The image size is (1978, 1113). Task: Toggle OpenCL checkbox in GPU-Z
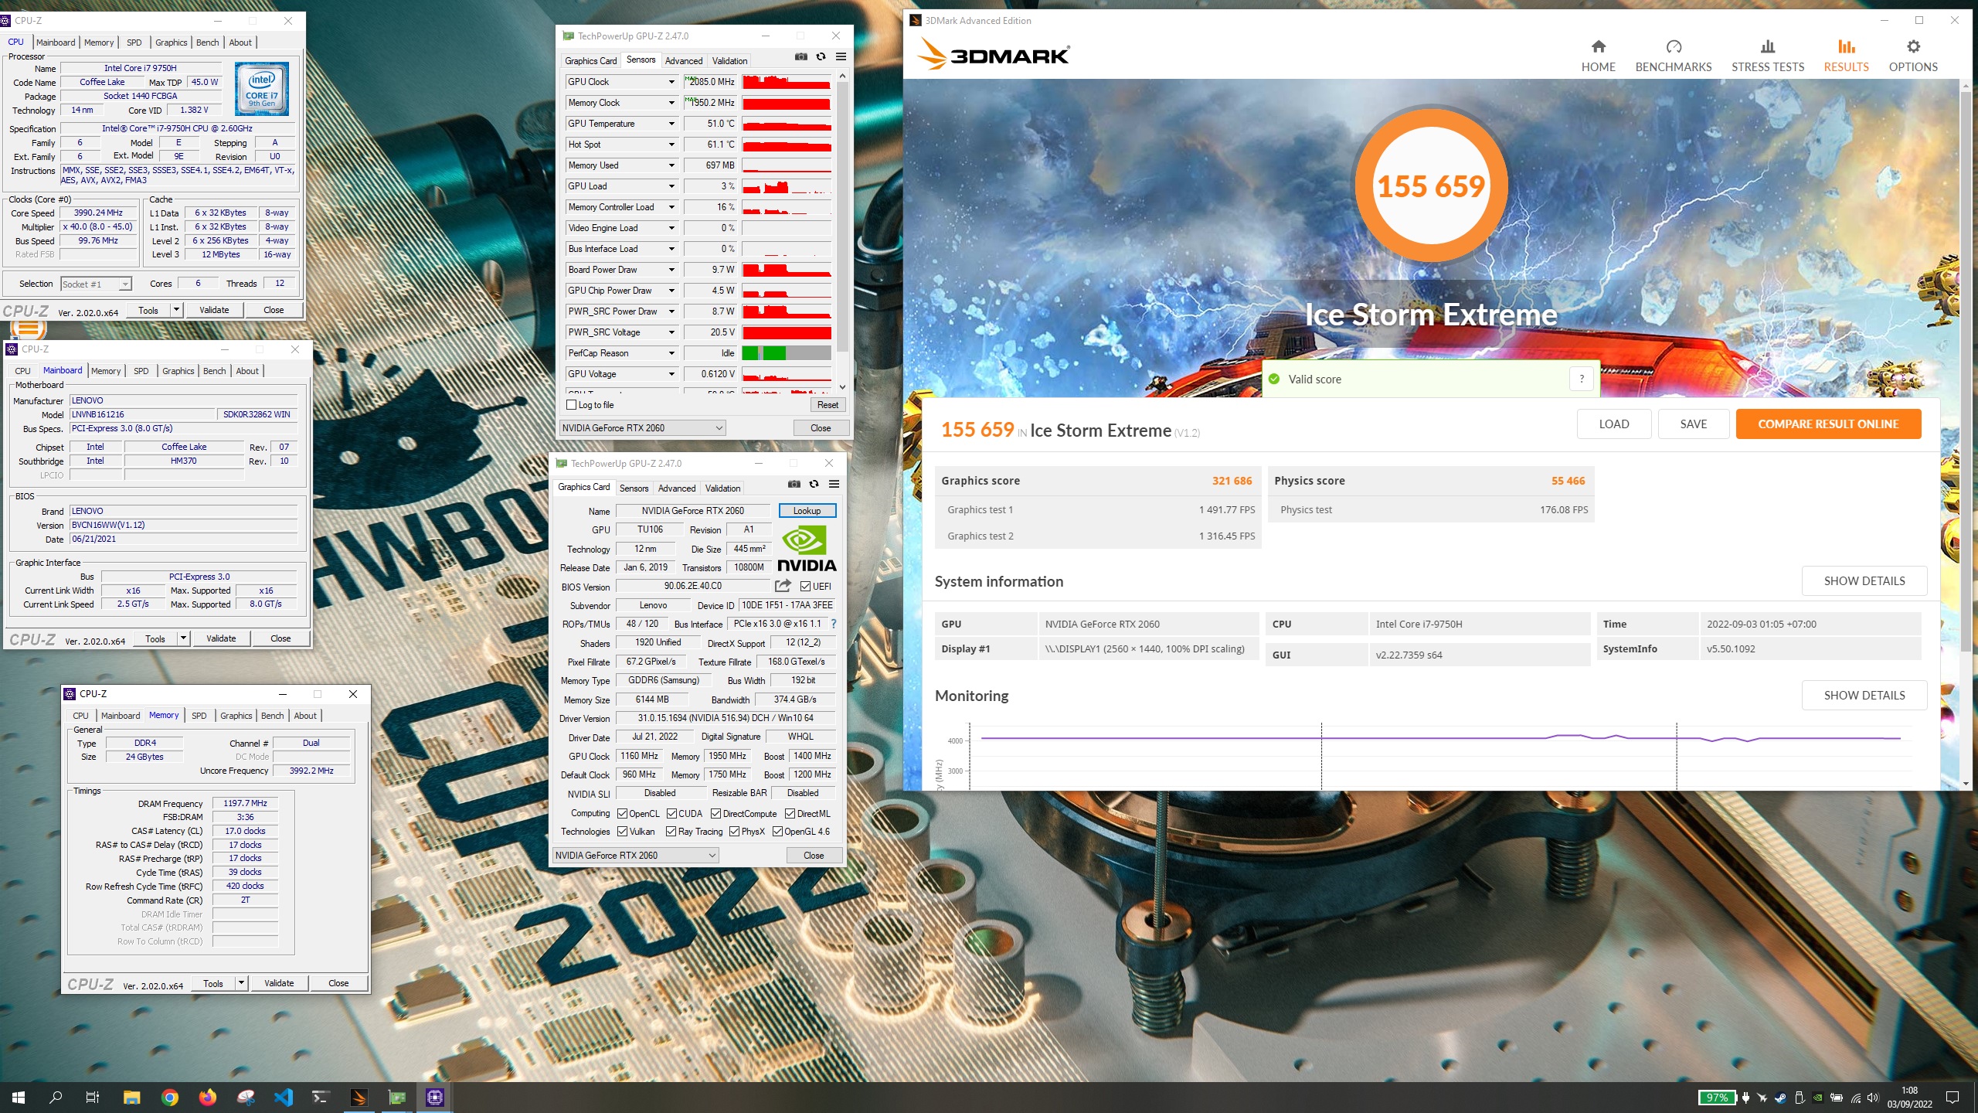622,814
